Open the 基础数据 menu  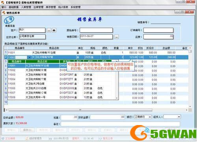(14, 7)
